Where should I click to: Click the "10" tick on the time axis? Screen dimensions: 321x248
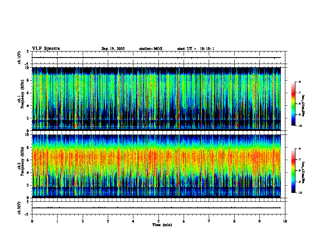point(285,221)
